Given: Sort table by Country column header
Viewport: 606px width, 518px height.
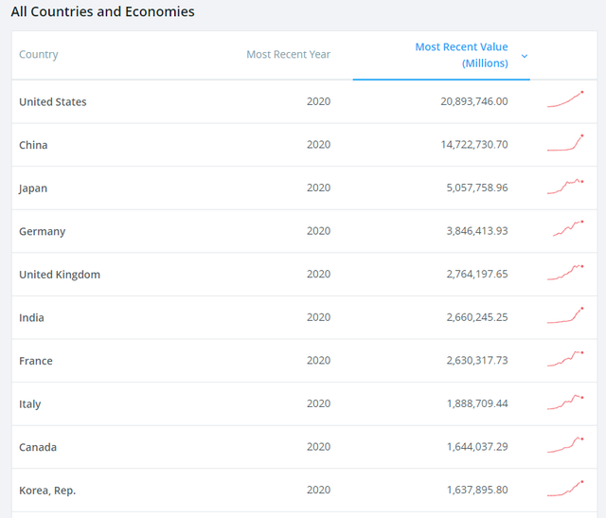Looking at the screenshot, I should tap(39, 55).
